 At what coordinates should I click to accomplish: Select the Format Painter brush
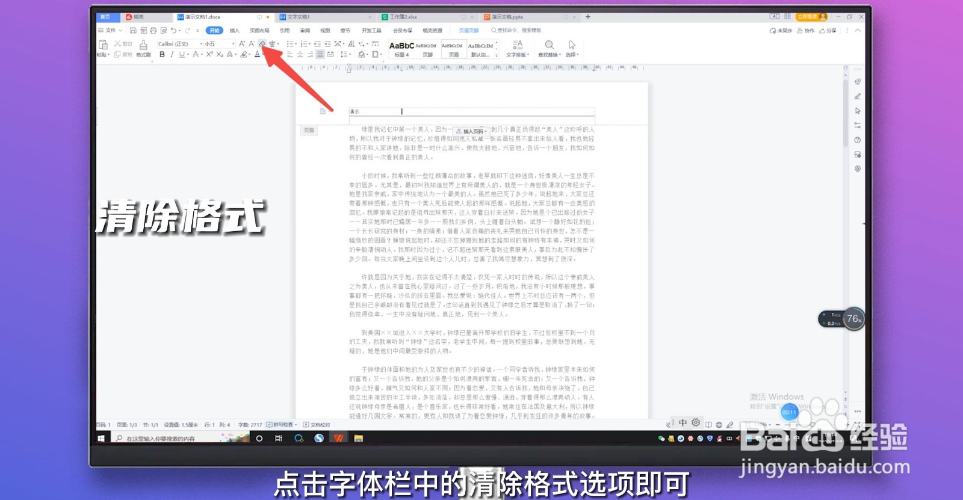pos(143,45)
